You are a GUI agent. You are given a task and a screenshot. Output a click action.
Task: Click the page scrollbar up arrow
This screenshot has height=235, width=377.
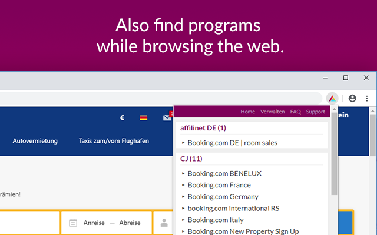373,111
